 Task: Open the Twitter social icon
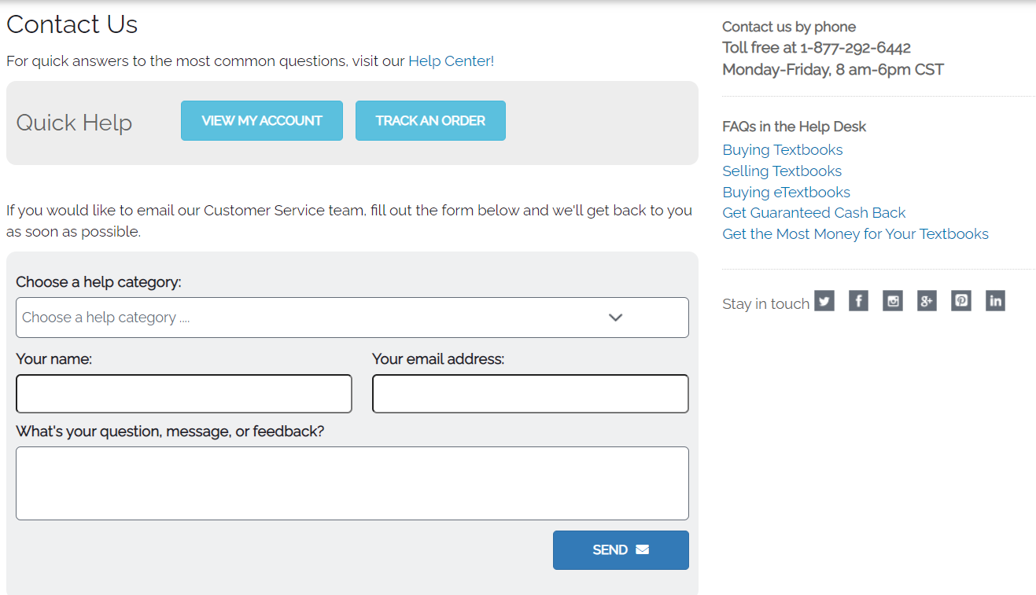pyautogui.click(x=824, y=301)
